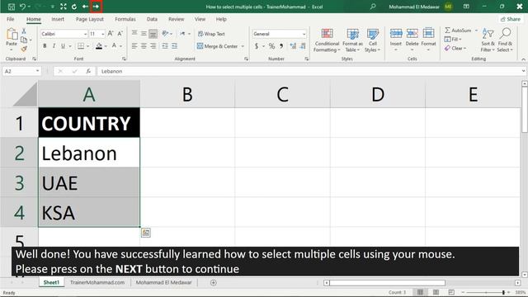The height and width of the screenshot is (297, 528).
Task: Add a new sheet with plus icon
Action: click(x=213, y=282)
